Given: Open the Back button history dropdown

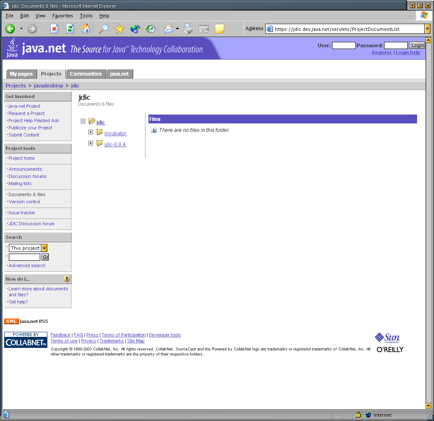Looking at the screenshot, I should point(21,29).
